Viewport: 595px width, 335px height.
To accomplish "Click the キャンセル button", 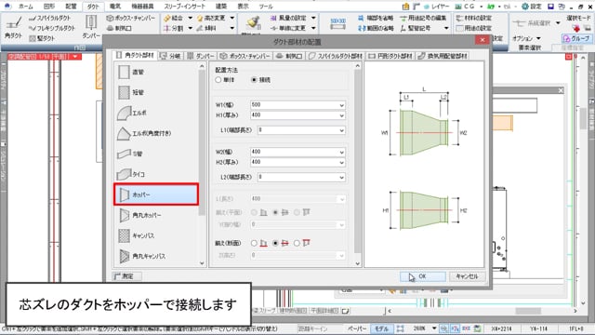I will [x=467, y=276].
